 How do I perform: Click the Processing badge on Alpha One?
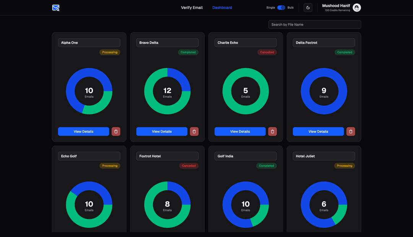click(110, 52)
